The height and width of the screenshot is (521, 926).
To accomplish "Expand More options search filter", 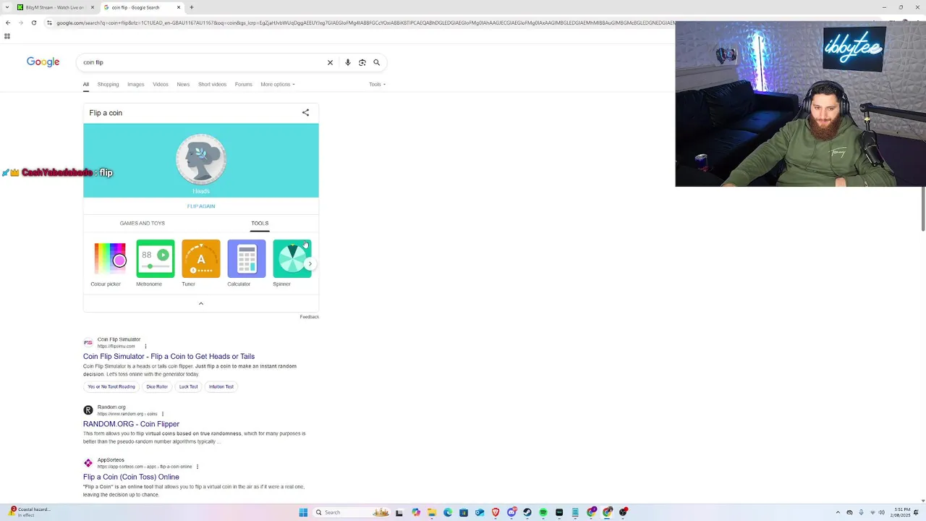I will [x=278, y=84].
